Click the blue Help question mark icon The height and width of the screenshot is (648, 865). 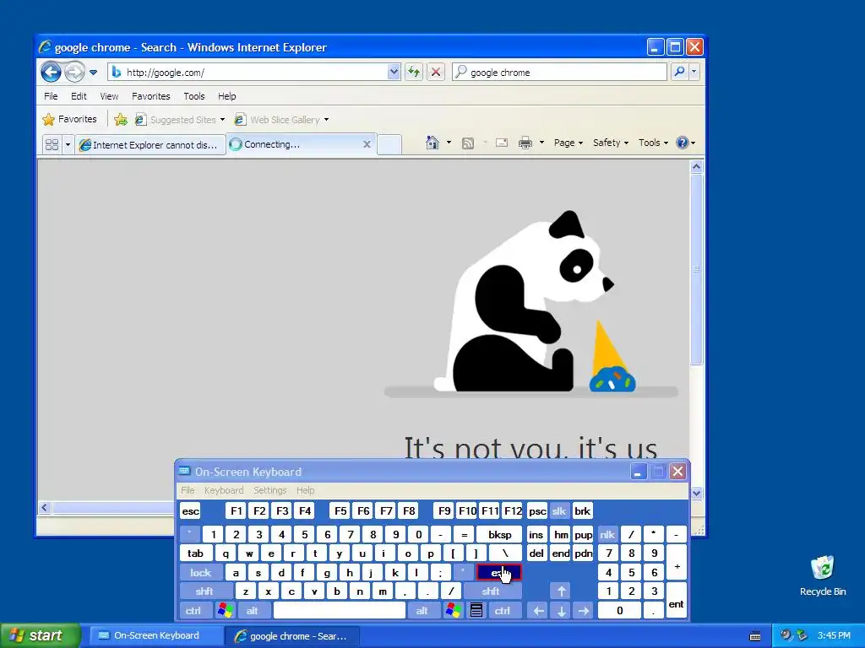[683, 143]
